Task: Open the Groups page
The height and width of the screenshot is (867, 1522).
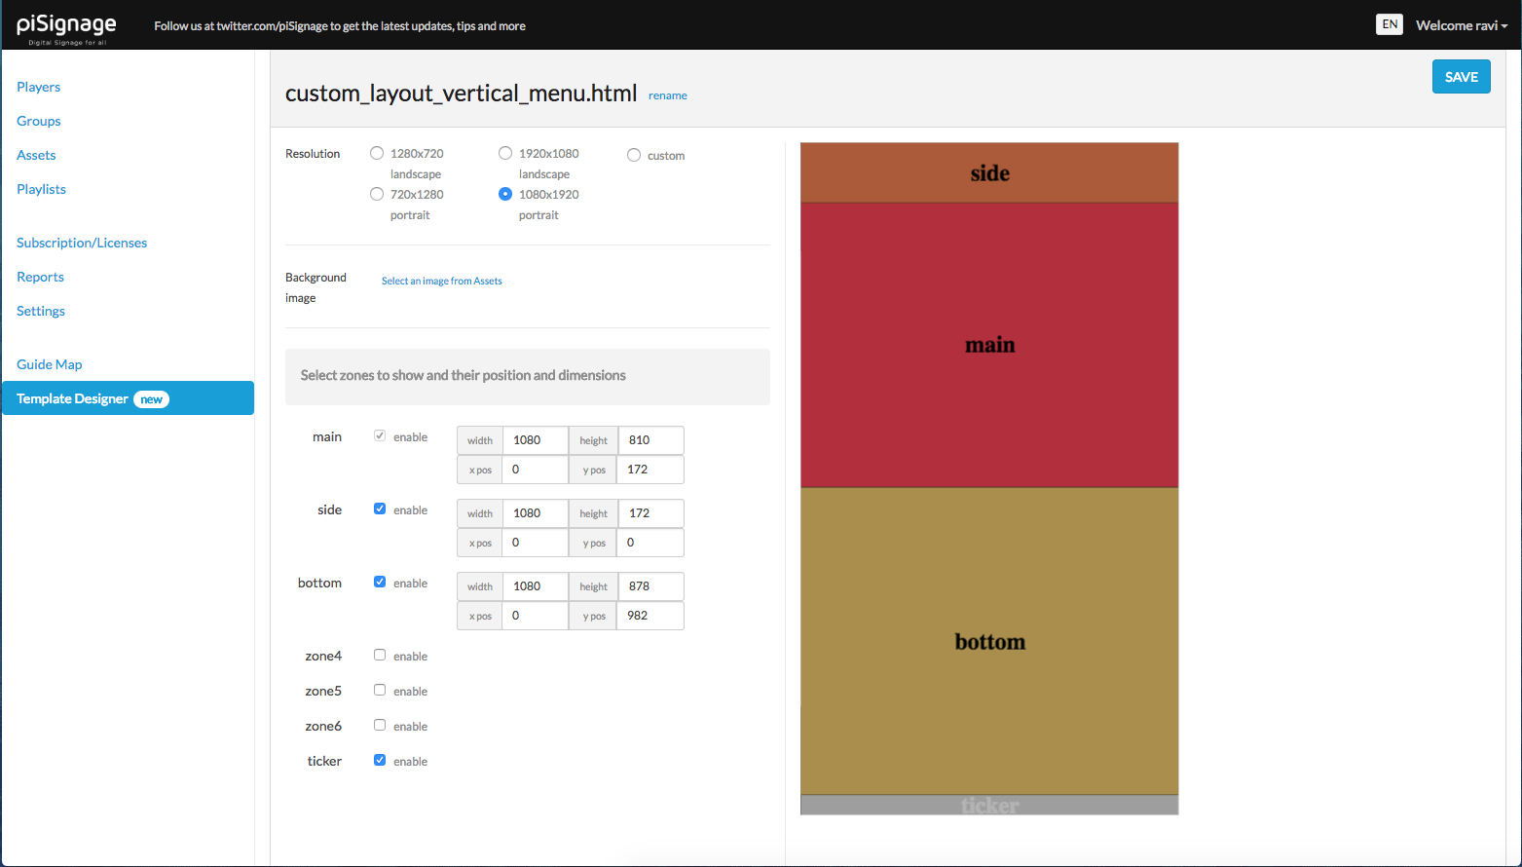Action: tap(39, 121)
